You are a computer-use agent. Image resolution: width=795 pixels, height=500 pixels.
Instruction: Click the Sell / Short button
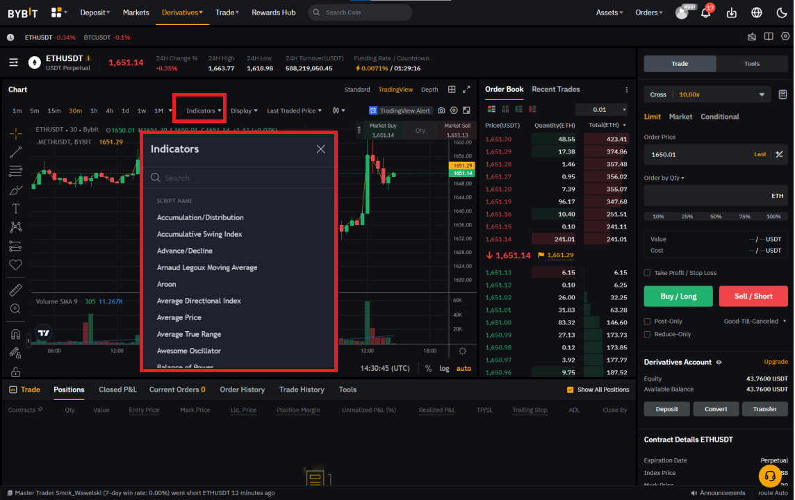753,297
